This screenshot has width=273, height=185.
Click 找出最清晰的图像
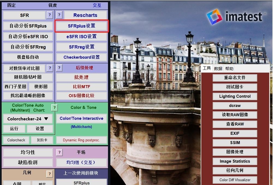click(x=28, y=96)
